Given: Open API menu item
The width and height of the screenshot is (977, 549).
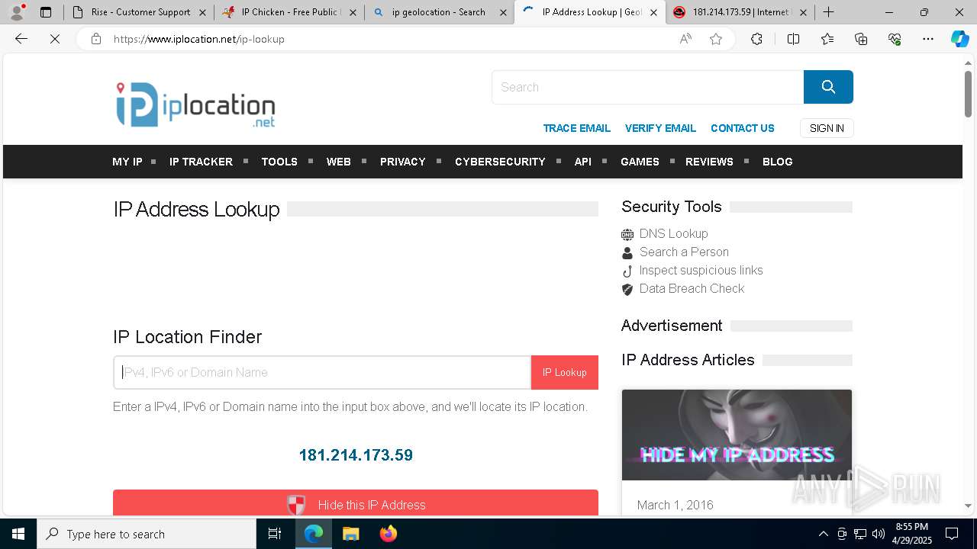Looking at the screenshot, I should coord(583,162).
